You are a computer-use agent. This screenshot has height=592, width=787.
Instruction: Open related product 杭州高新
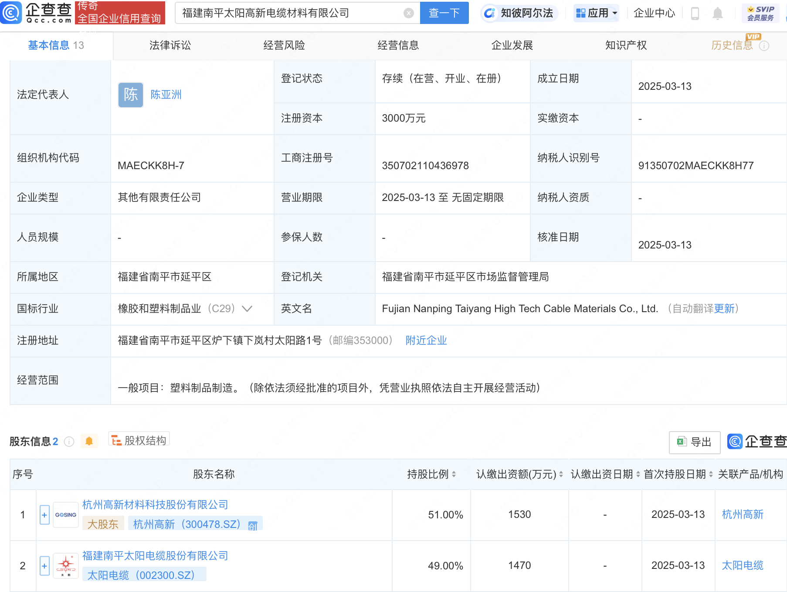point(743,514)
